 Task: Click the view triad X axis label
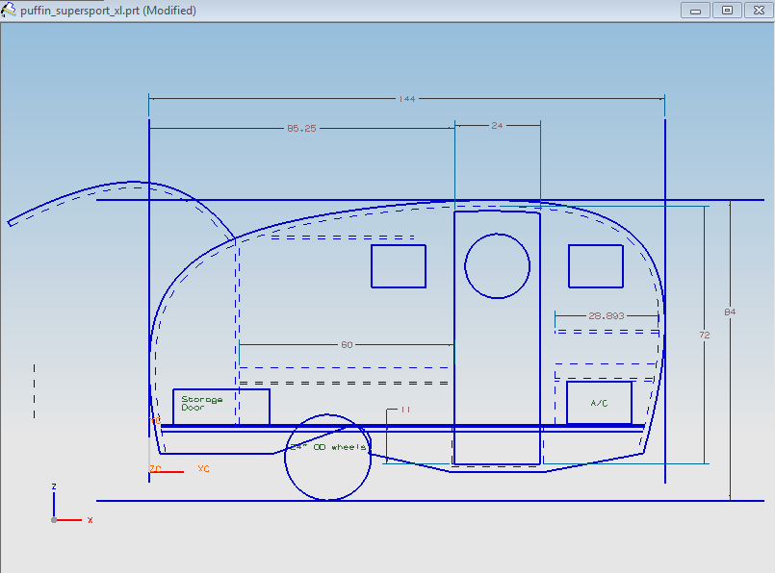90,520
